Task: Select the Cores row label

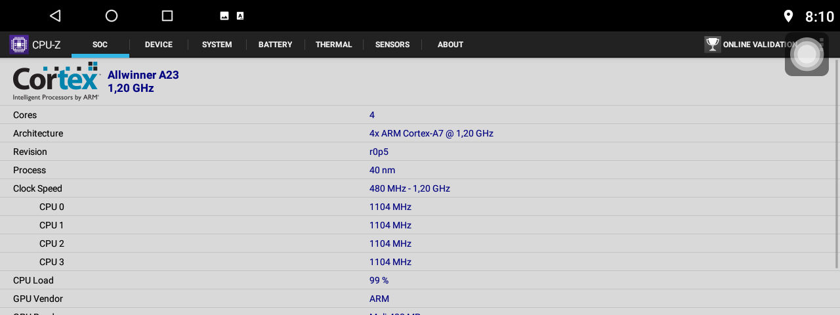Action: coord(25,115)
